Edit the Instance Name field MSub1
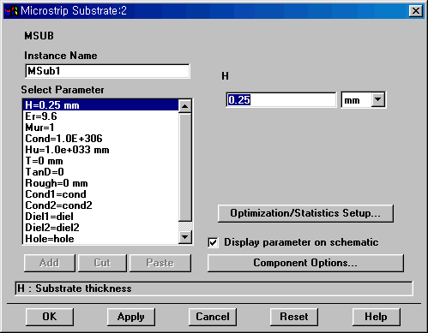Screen dimensions: 428x333 (107, 71)
